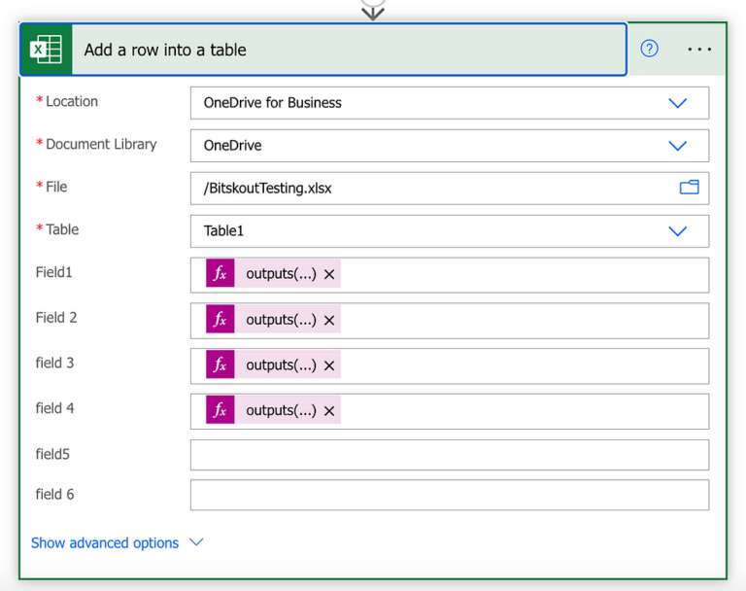Remove the outputs expression from Field 2
746x591 pixels.
pyautogui.click(x=329, y=320)
